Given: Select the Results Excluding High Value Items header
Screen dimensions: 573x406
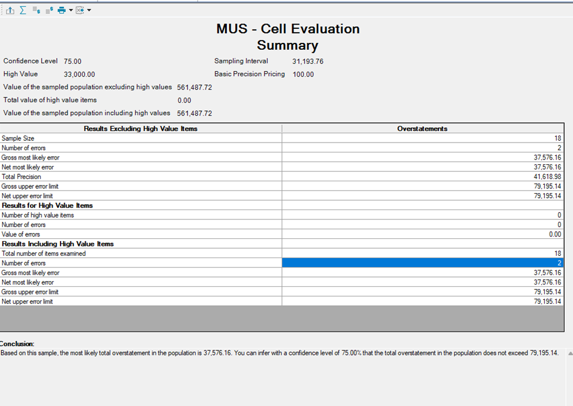Looking at the screenshot, I should pyautogui.click(x=141, y=128).
